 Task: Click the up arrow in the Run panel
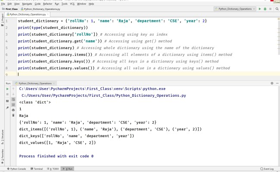(13, 89)
